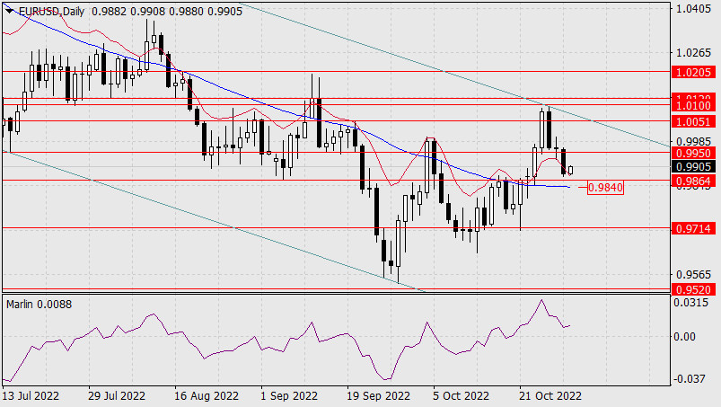
Task: Select the 0.9950 red price level label
Action: pyautogui.click(x=694, y=153)
